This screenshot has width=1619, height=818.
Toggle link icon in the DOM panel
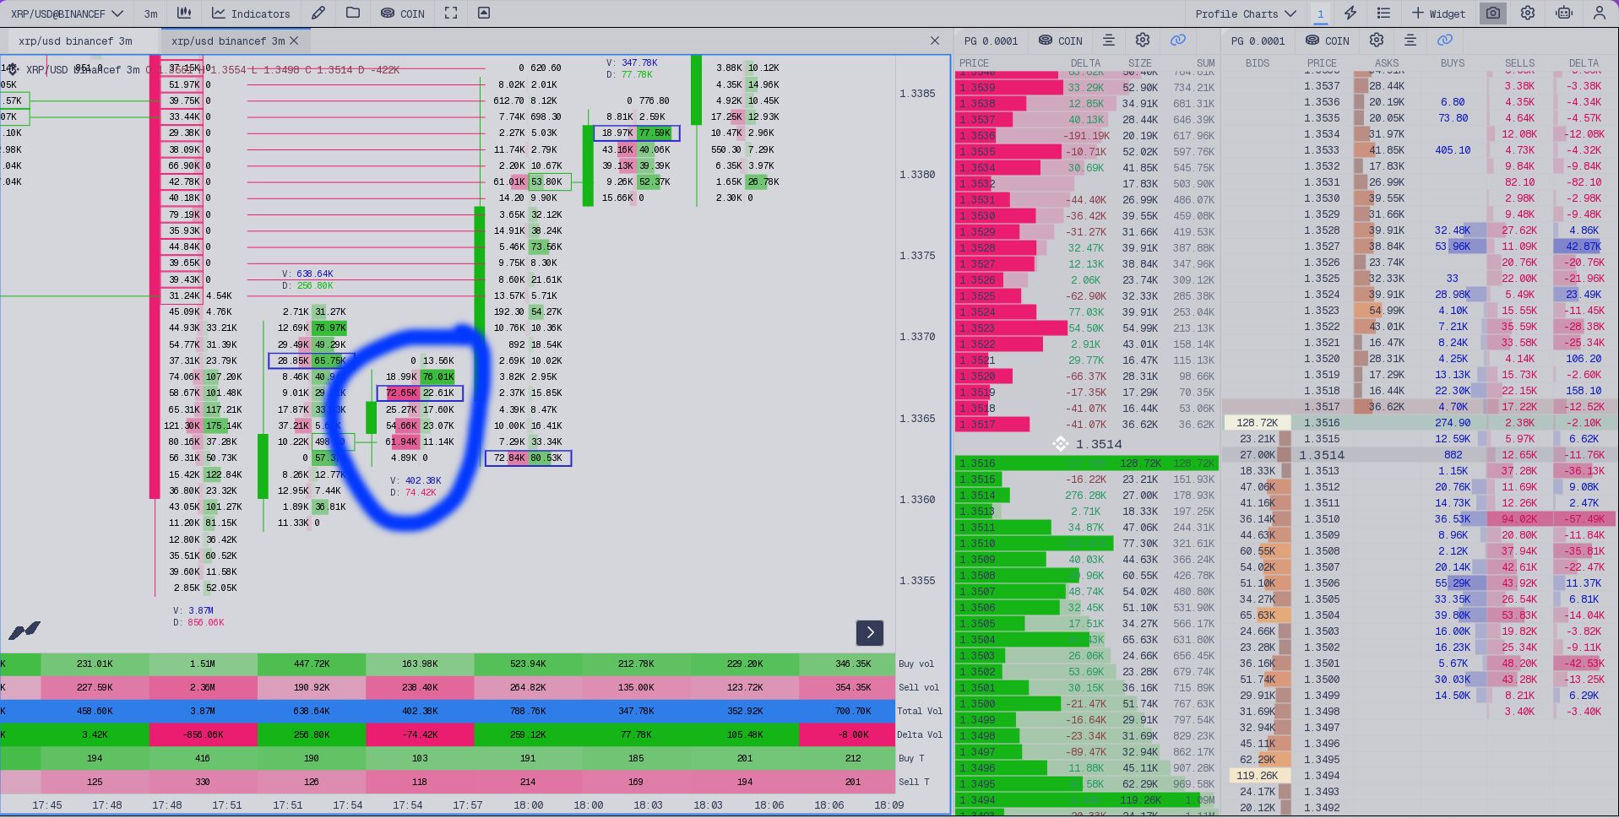[1444, 41]
